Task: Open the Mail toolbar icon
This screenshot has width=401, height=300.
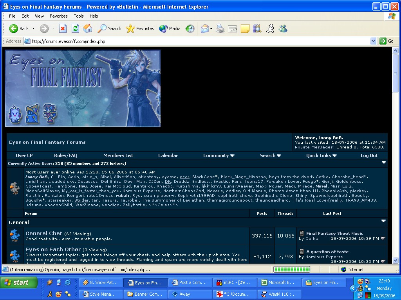Action: point(204,29)
